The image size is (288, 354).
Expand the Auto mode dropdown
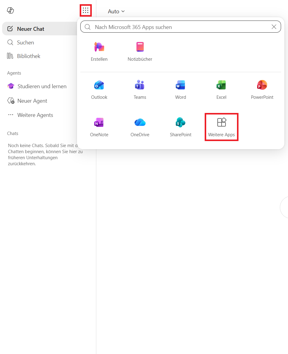pyautogui.click(x=116, y=11)
